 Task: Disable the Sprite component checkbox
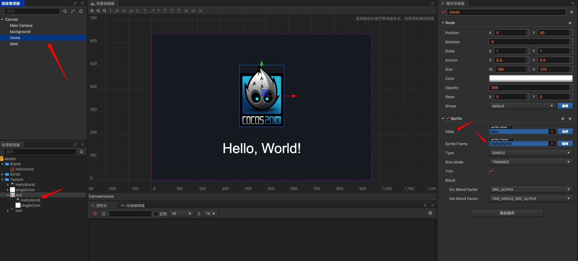pyautogui.click(x=447, y=118)
